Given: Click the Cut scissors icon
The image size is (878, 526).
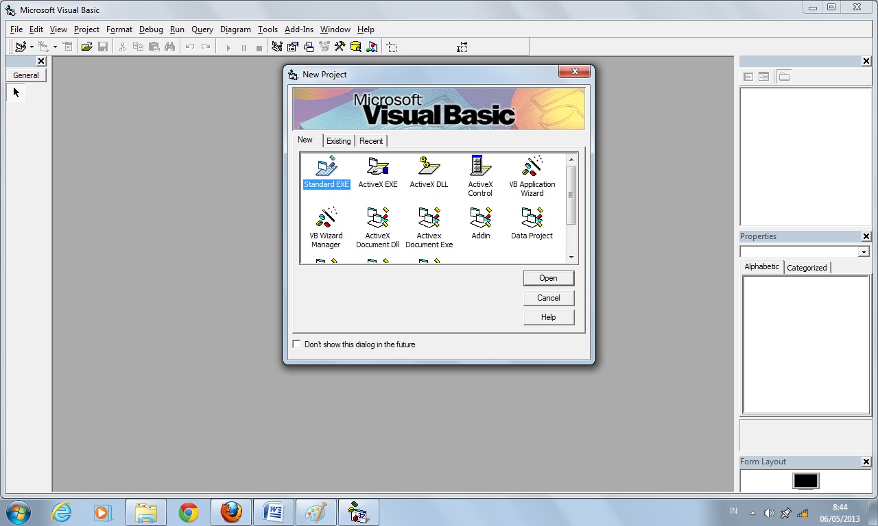Looking at the screenshot, I should point(122,47).
